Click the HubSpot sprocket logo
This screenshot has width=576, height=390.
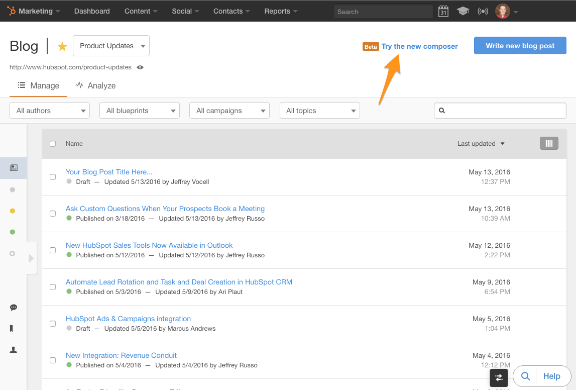(12, 11)
